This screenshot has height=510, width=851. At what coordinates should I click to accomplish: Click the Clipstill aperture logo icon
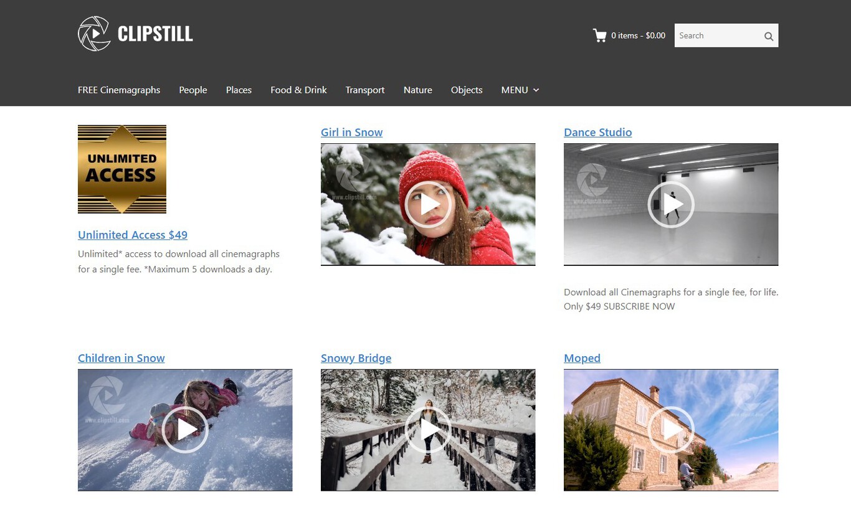94,34
